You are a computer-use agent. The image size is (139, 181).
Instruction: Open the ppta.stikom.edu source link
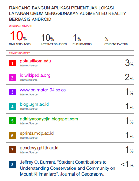35,61
